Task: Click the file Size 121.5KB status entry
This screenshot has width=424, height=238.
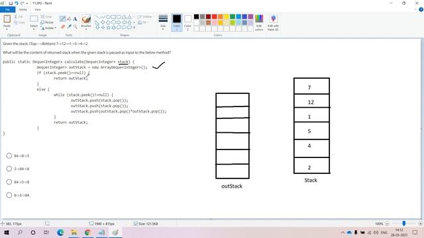Action: pyautogui.click(x=146, y=223)
